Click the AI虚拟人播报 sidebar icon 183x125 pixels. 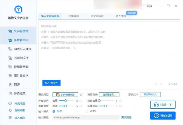10,49
